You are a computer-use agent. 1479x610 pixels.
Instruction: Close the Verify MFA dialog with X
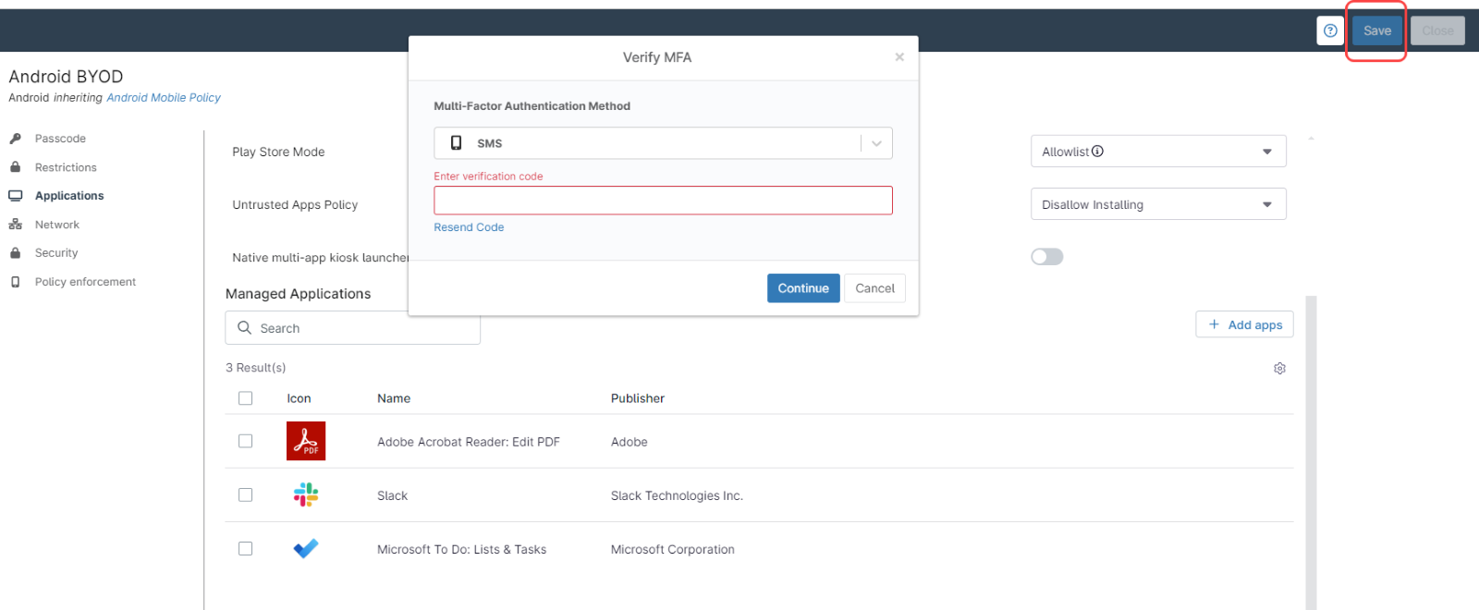899,57
